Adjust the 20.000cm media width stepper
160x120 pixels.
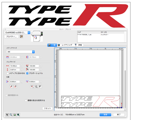coord(21,57)
